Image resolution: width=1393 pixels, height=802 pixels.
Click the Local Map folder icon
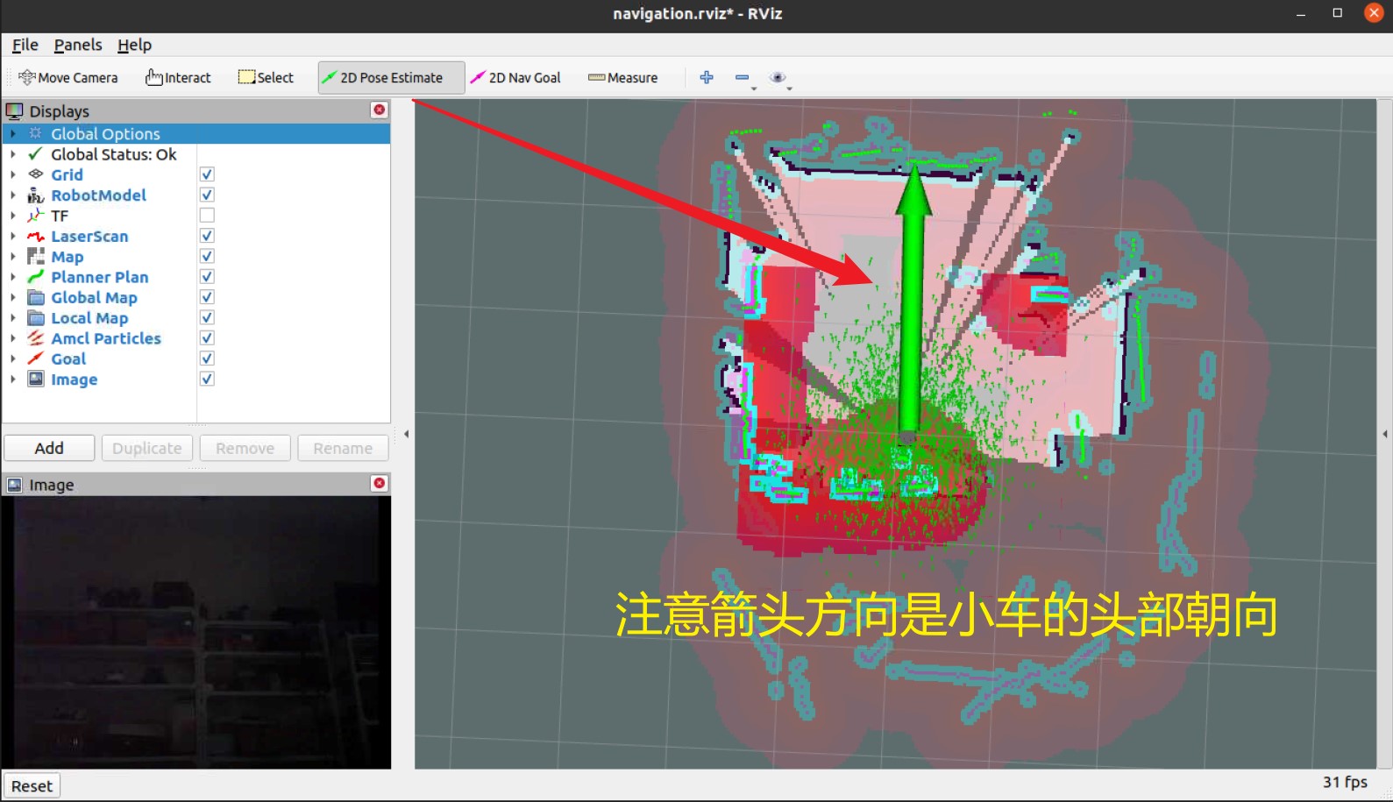point(36,317)
